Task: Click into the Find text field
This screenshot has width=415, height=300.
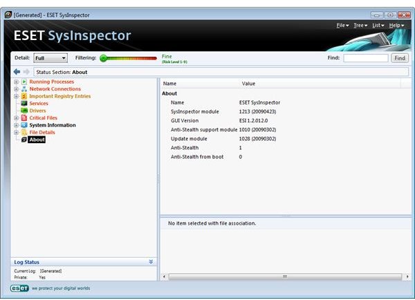Action: coord(366,58)
